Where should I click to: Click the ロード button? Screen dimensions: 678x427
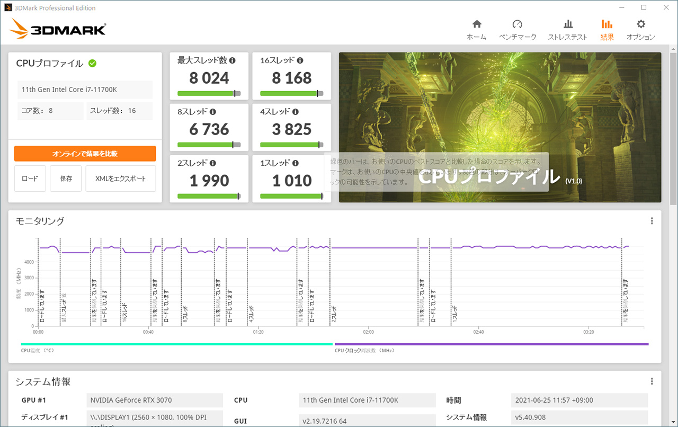[x=30, y=179]
